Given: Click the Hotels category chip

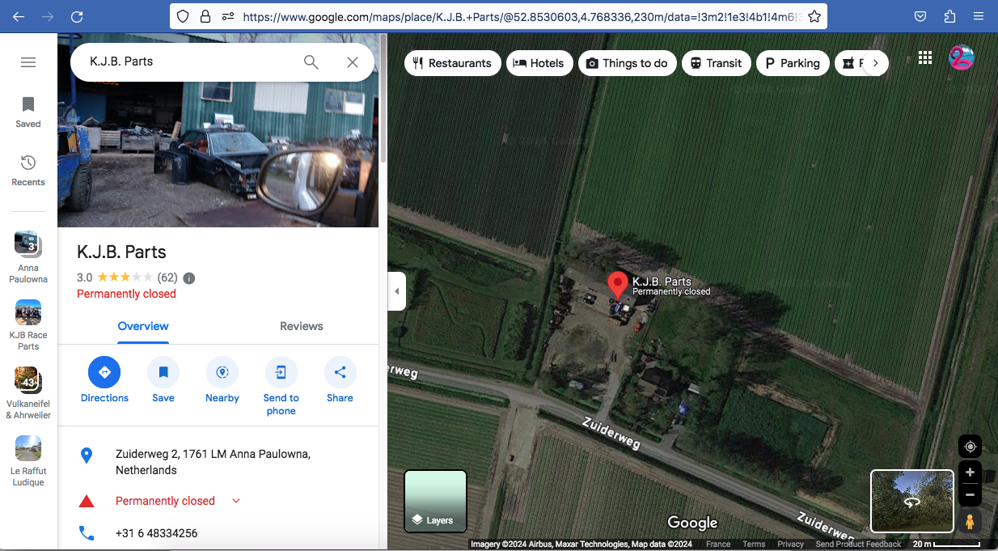Looking at the screenshot, I should point(539,63).
